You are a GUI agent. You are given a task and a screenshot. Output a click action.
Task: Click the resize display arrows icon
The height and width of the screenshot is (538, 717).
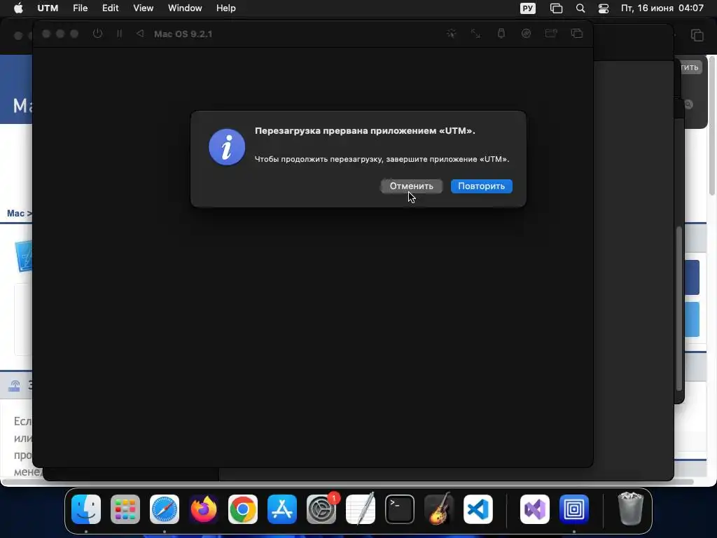476,34
